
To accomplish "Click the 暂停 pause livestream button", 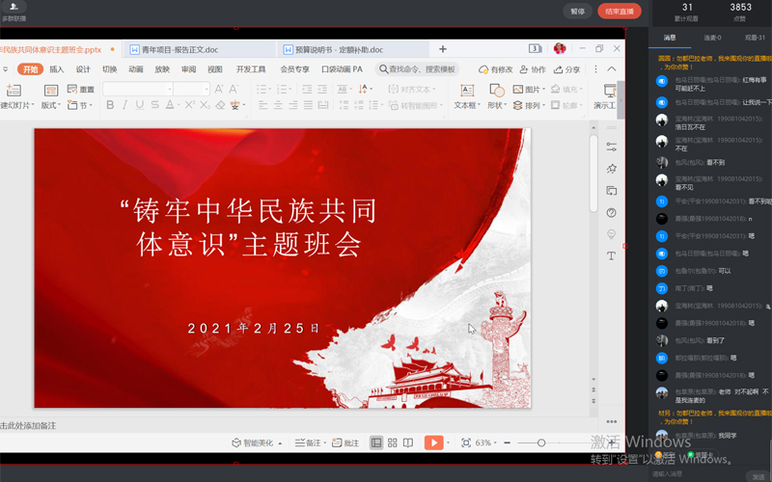I will click(x=577, y=12).
